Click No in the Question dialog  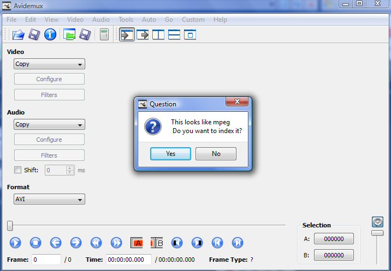[216, 154]
